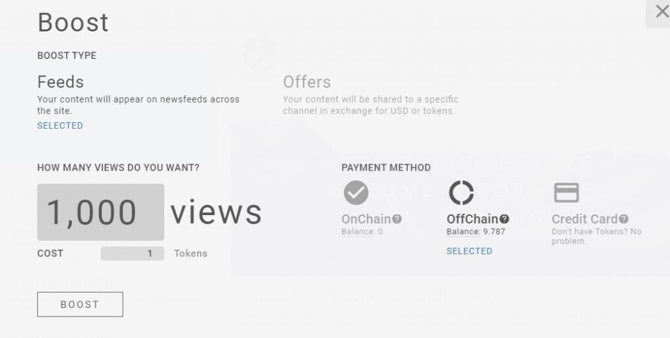Open help tooltip beside Credit Card
The image size is (670, 338).
click(x=624, y=219)
